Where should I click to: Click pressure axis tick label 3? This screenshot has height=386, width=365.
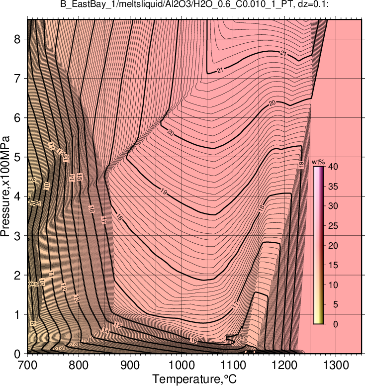pos(17,236)
